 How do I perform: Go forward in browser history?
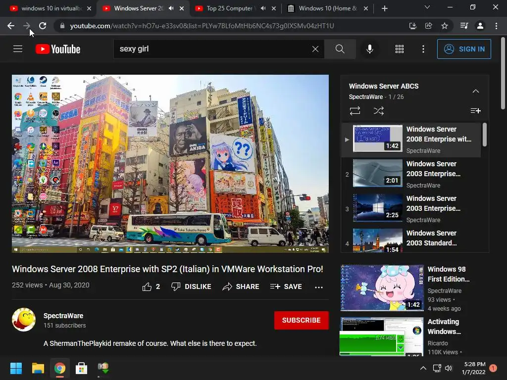27,26
